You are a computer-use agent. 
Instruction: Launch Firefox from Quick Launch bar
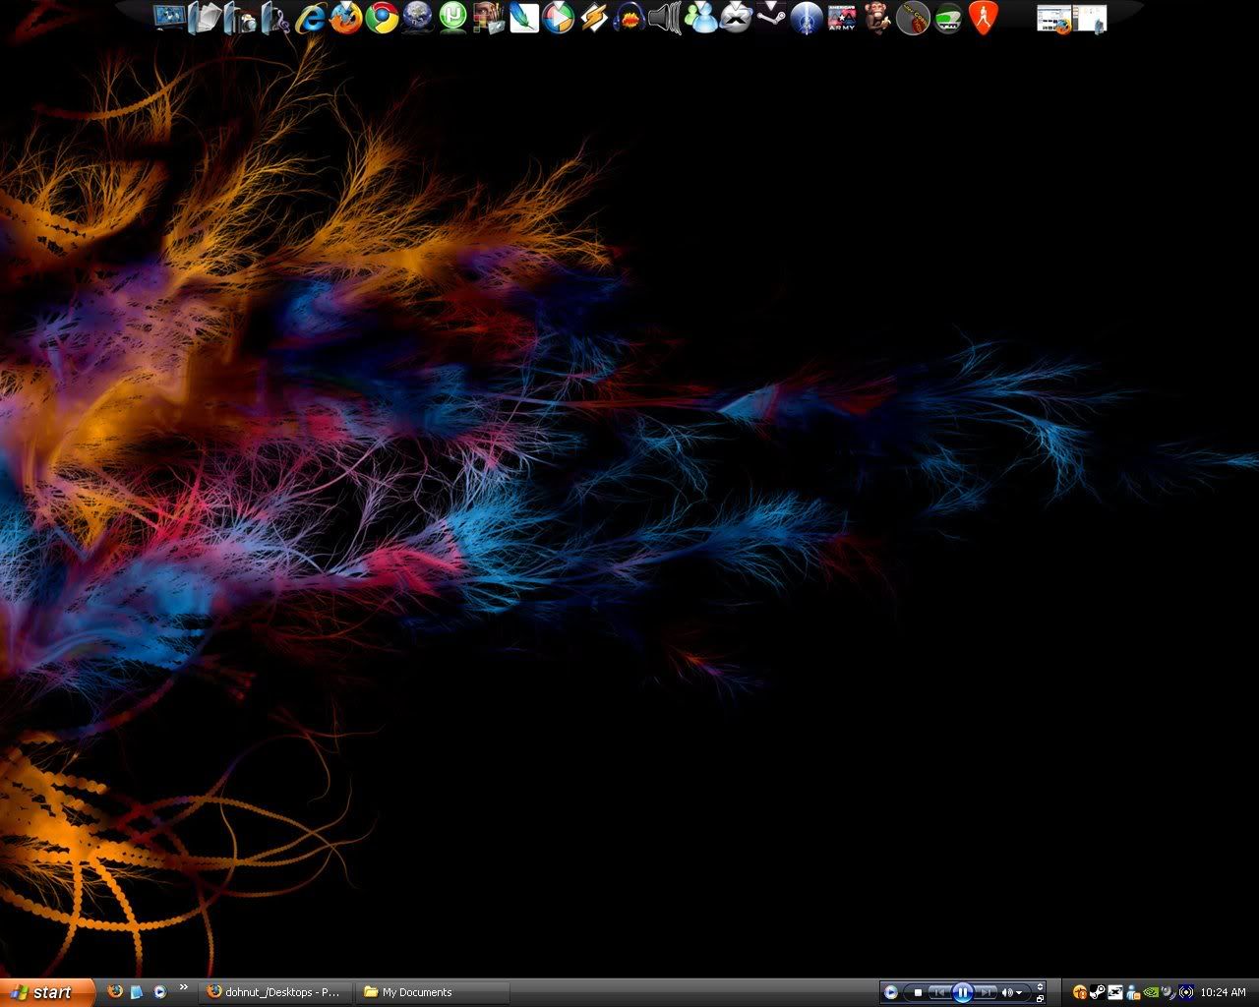pos(115,991)
